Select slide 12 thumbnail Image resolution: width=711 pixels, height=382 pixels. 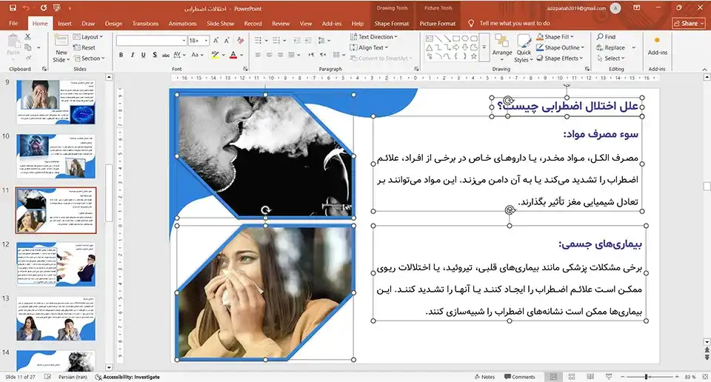(56, 264)
